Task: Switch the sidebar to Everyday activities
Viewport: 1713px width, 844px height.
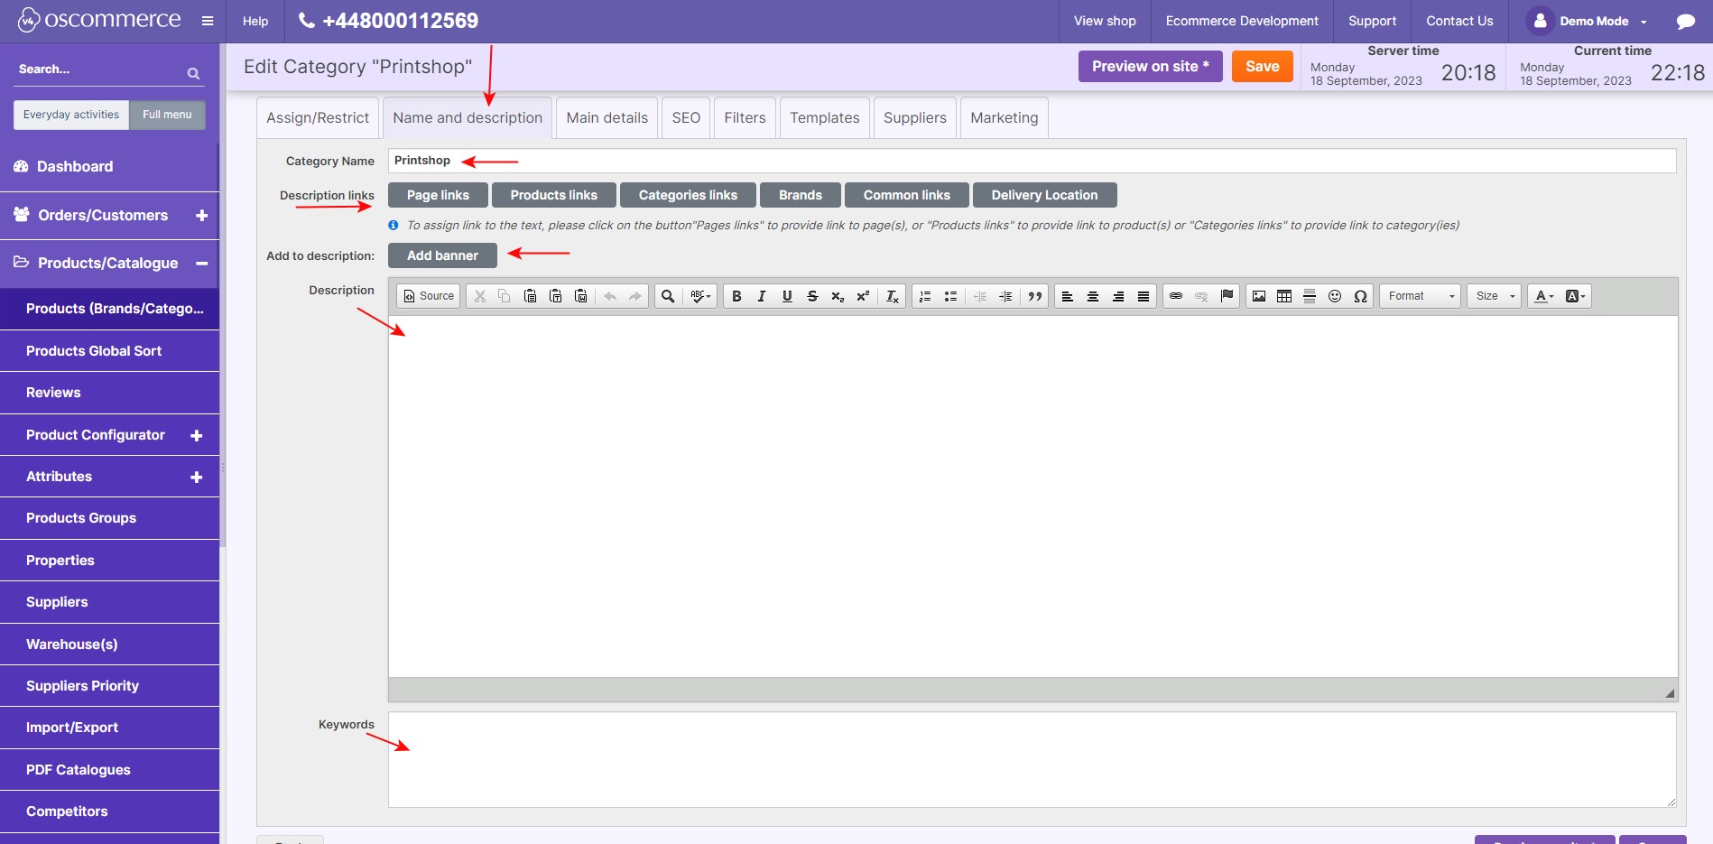Action: pos(71,115)
